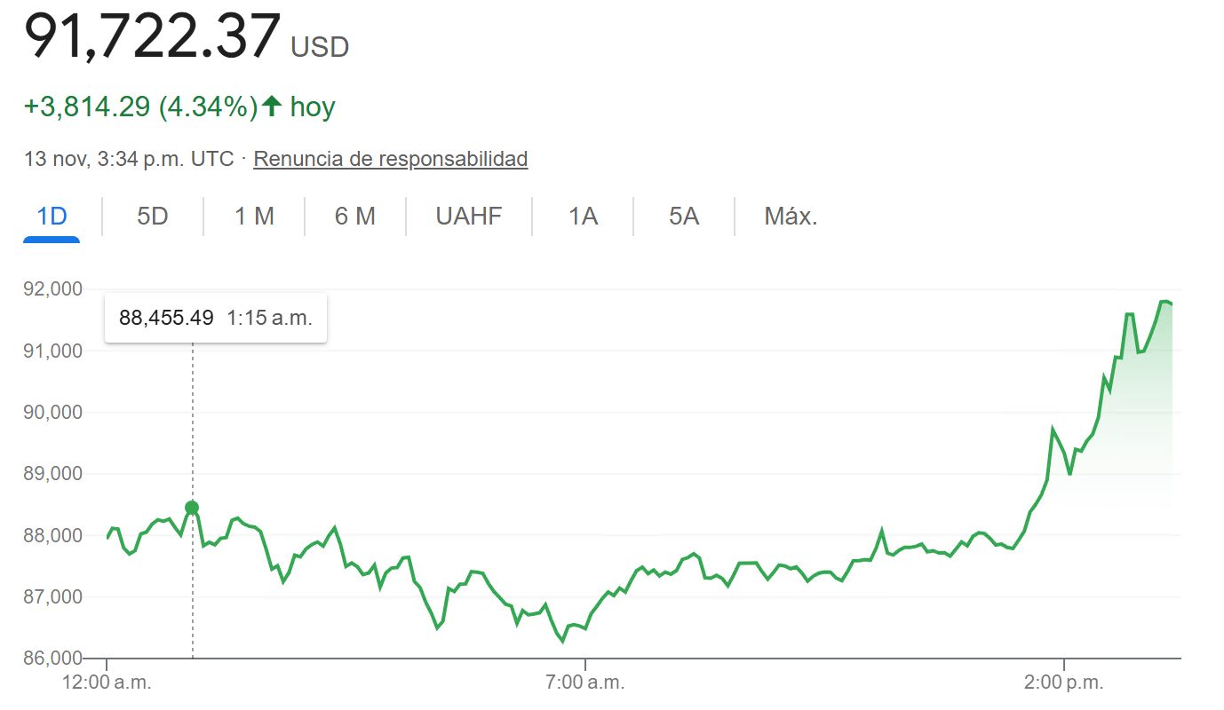Click the 88,455.49 price tooltip
Screen dimensions: 1224x710
pyautogui.click(x=216, y=318)
